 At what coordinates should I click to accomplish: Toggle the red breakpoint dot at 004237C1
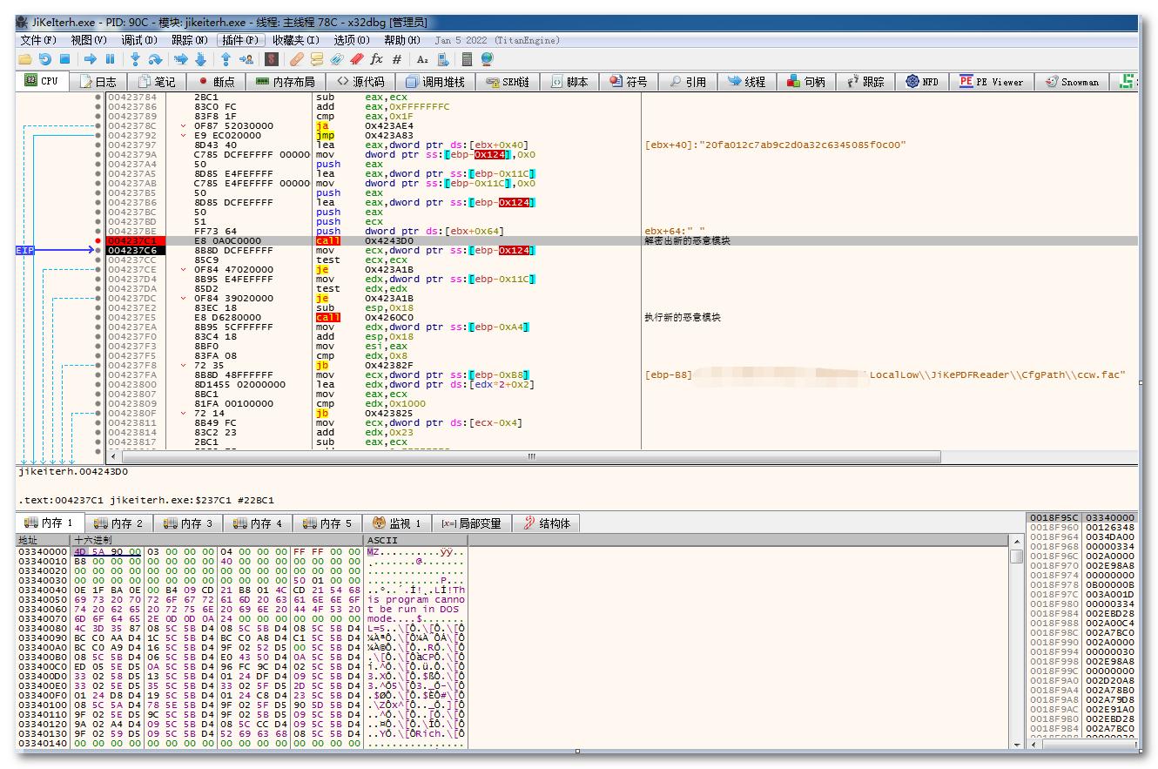pos(98,240)
